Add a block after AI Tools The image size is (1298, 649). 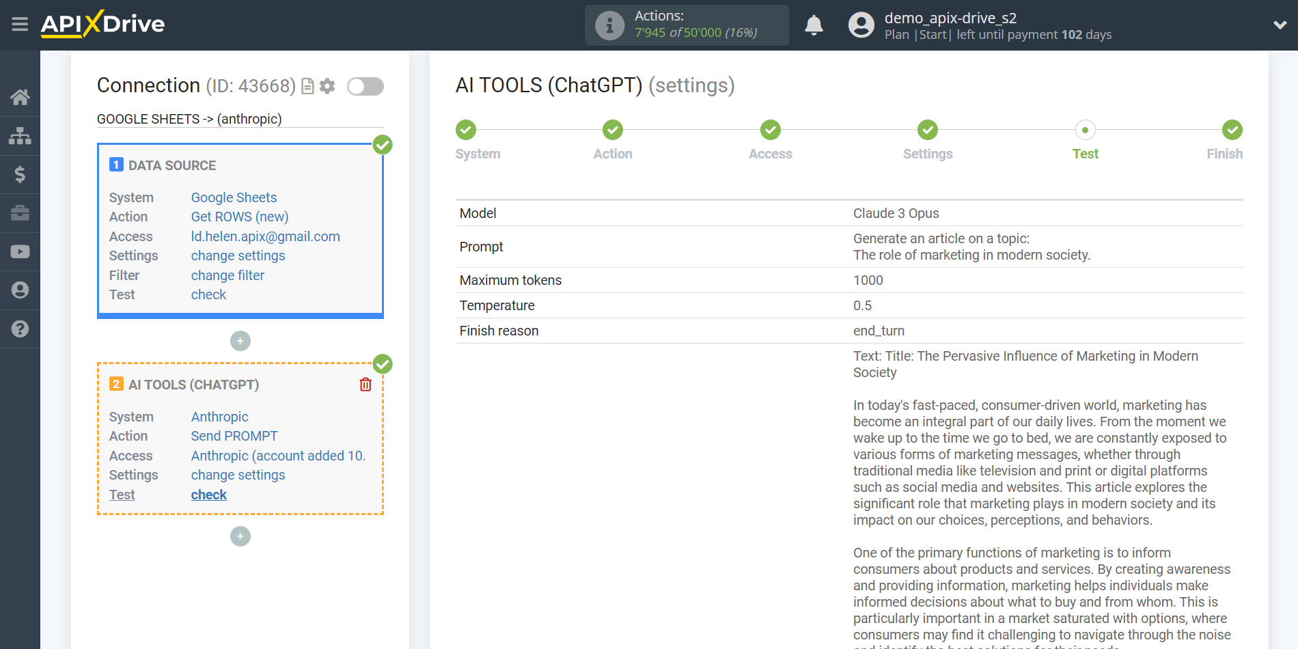pos(240,536)
